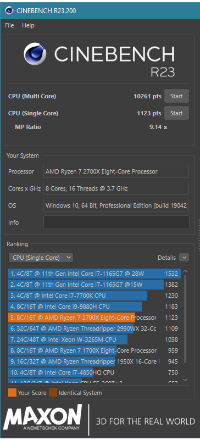
Task: Open the Help menu
Action: [x=28, y=25]
